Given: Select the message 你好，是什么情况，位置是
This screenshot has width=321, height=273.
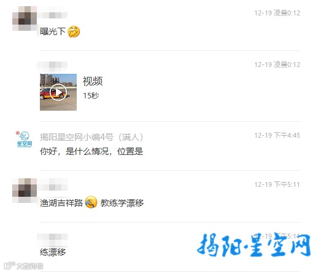Looking at the screenshot, I should 91,151.
